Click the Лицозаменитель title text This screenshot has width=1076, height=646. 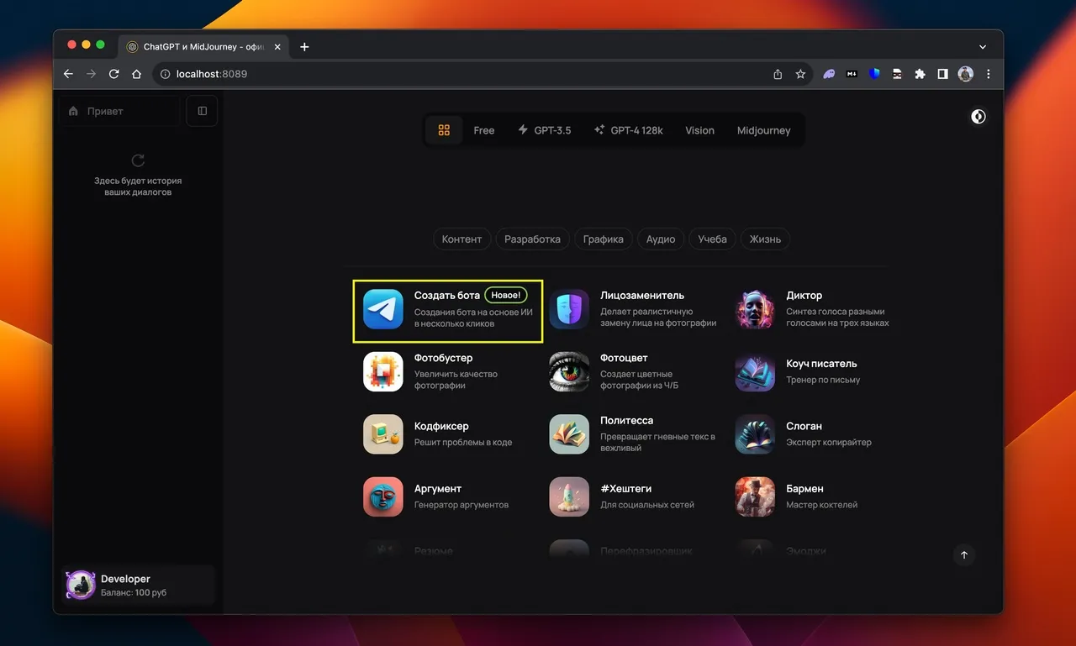coord(642,295)
